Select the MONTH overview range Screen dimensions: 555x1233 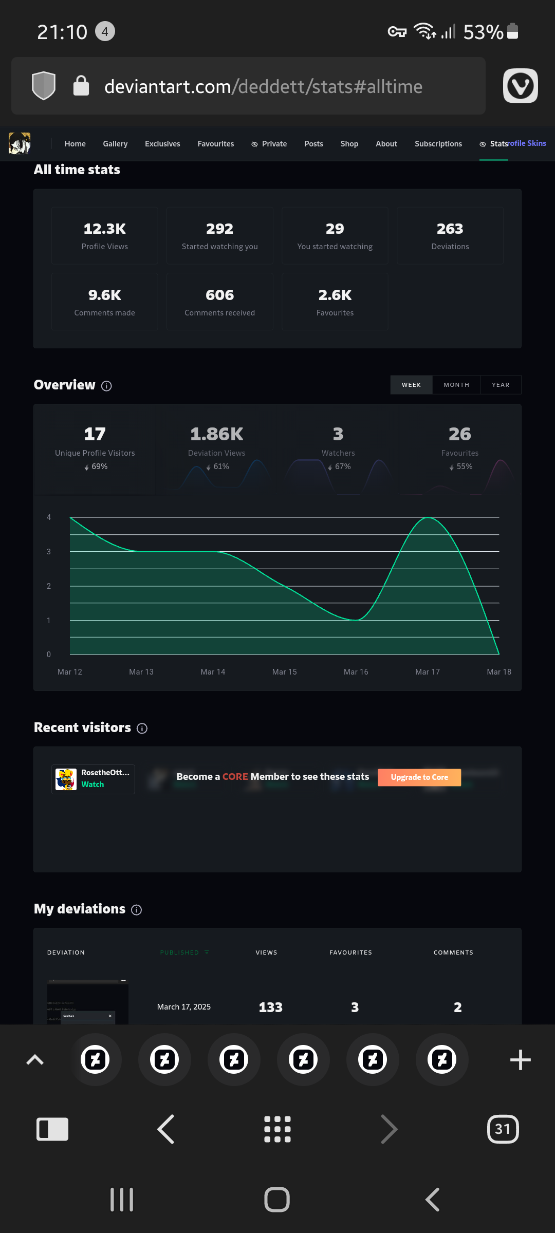pyautogui.click(x=456, y=385)
